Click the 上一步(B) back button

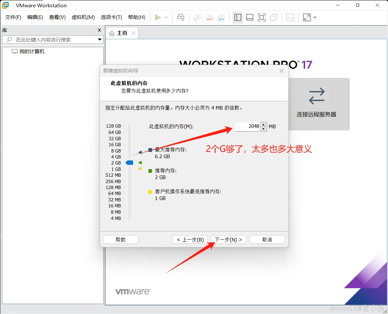(x=190, y=240)
